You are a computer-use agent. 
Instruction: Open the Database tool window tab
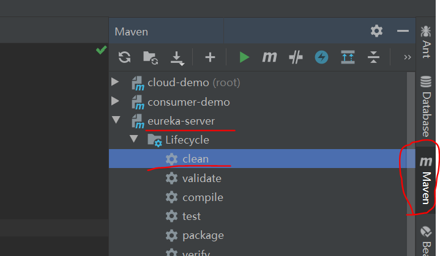coord(426,108)
